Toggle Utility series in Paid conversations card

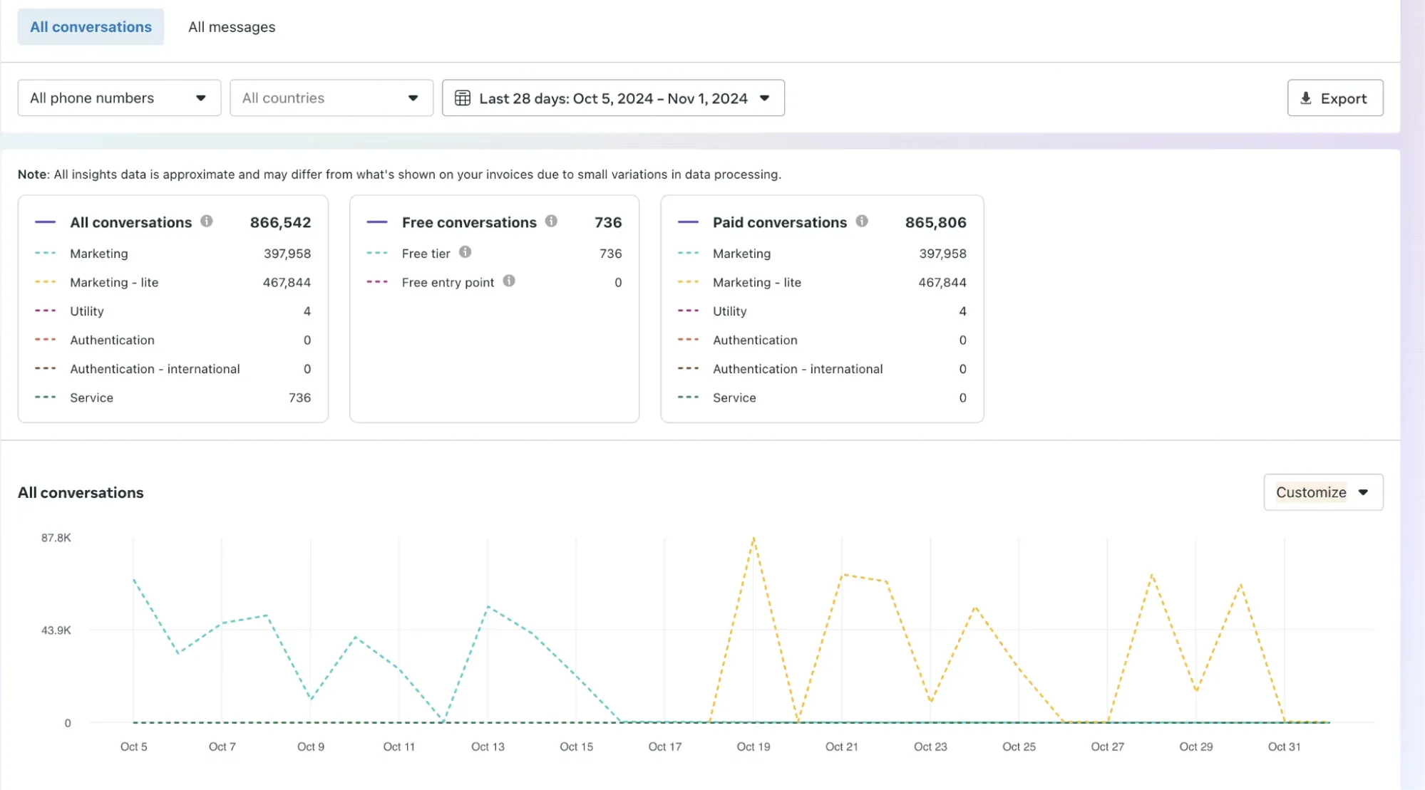tap(729, 311)
